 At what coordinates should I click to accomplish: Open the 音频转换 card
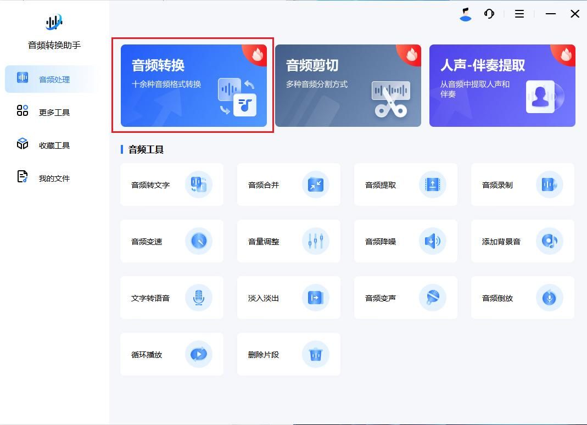[193, 85]
